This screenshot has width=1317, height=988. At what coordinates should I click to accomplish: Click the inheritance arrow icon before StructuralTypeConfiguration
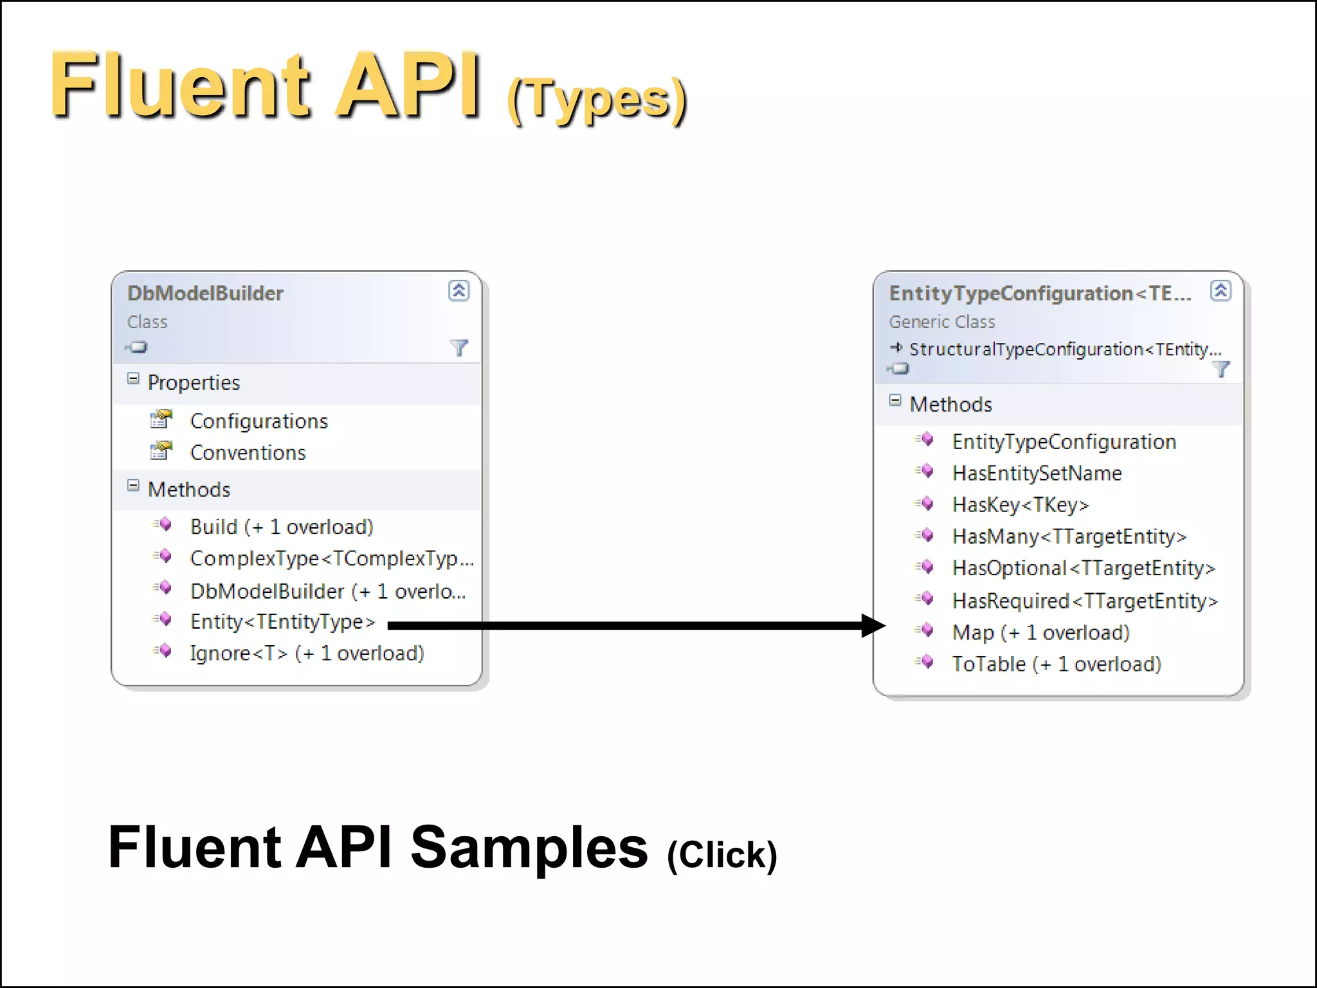click(x=896, y=348)
